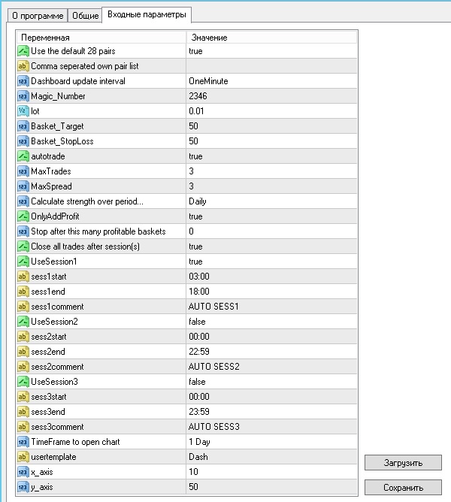
Task: Click the integer icon beside y_axis
Action: 23,487
